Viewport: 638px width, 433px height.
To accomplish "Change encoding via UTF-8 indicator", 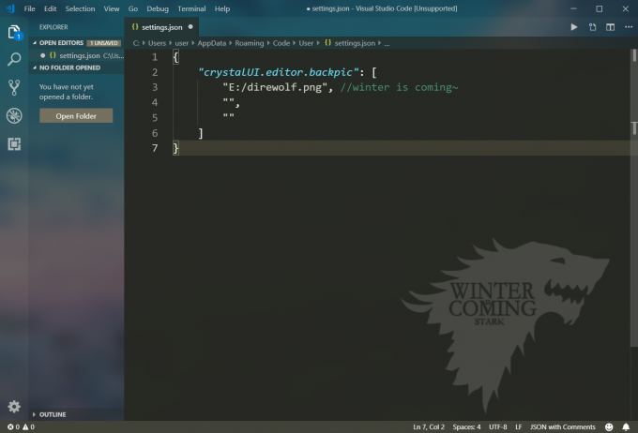I will click(497, 426).
